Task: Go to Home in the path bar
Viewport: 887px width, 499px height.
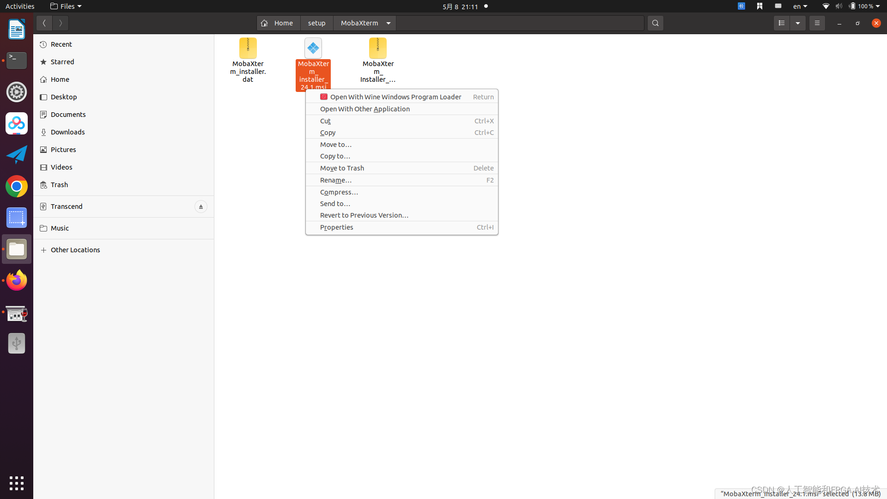Action: coord(278,23)
